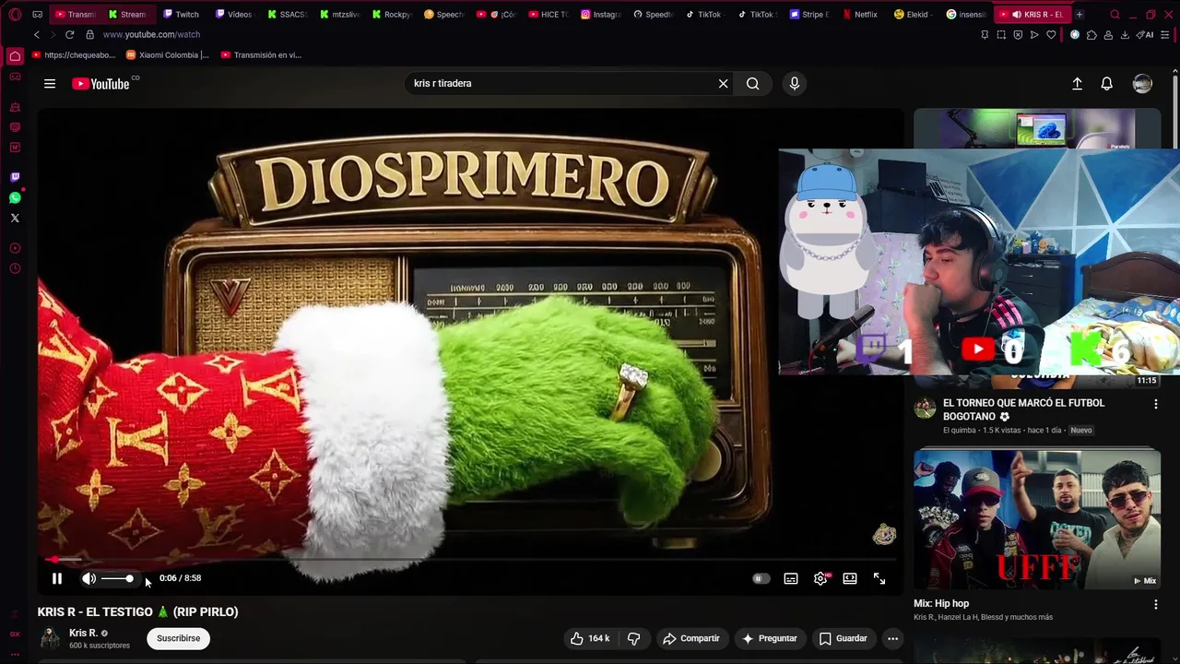The image size is (1180, 664).
Task: Clear the search text with X
Action: (723, 83)
